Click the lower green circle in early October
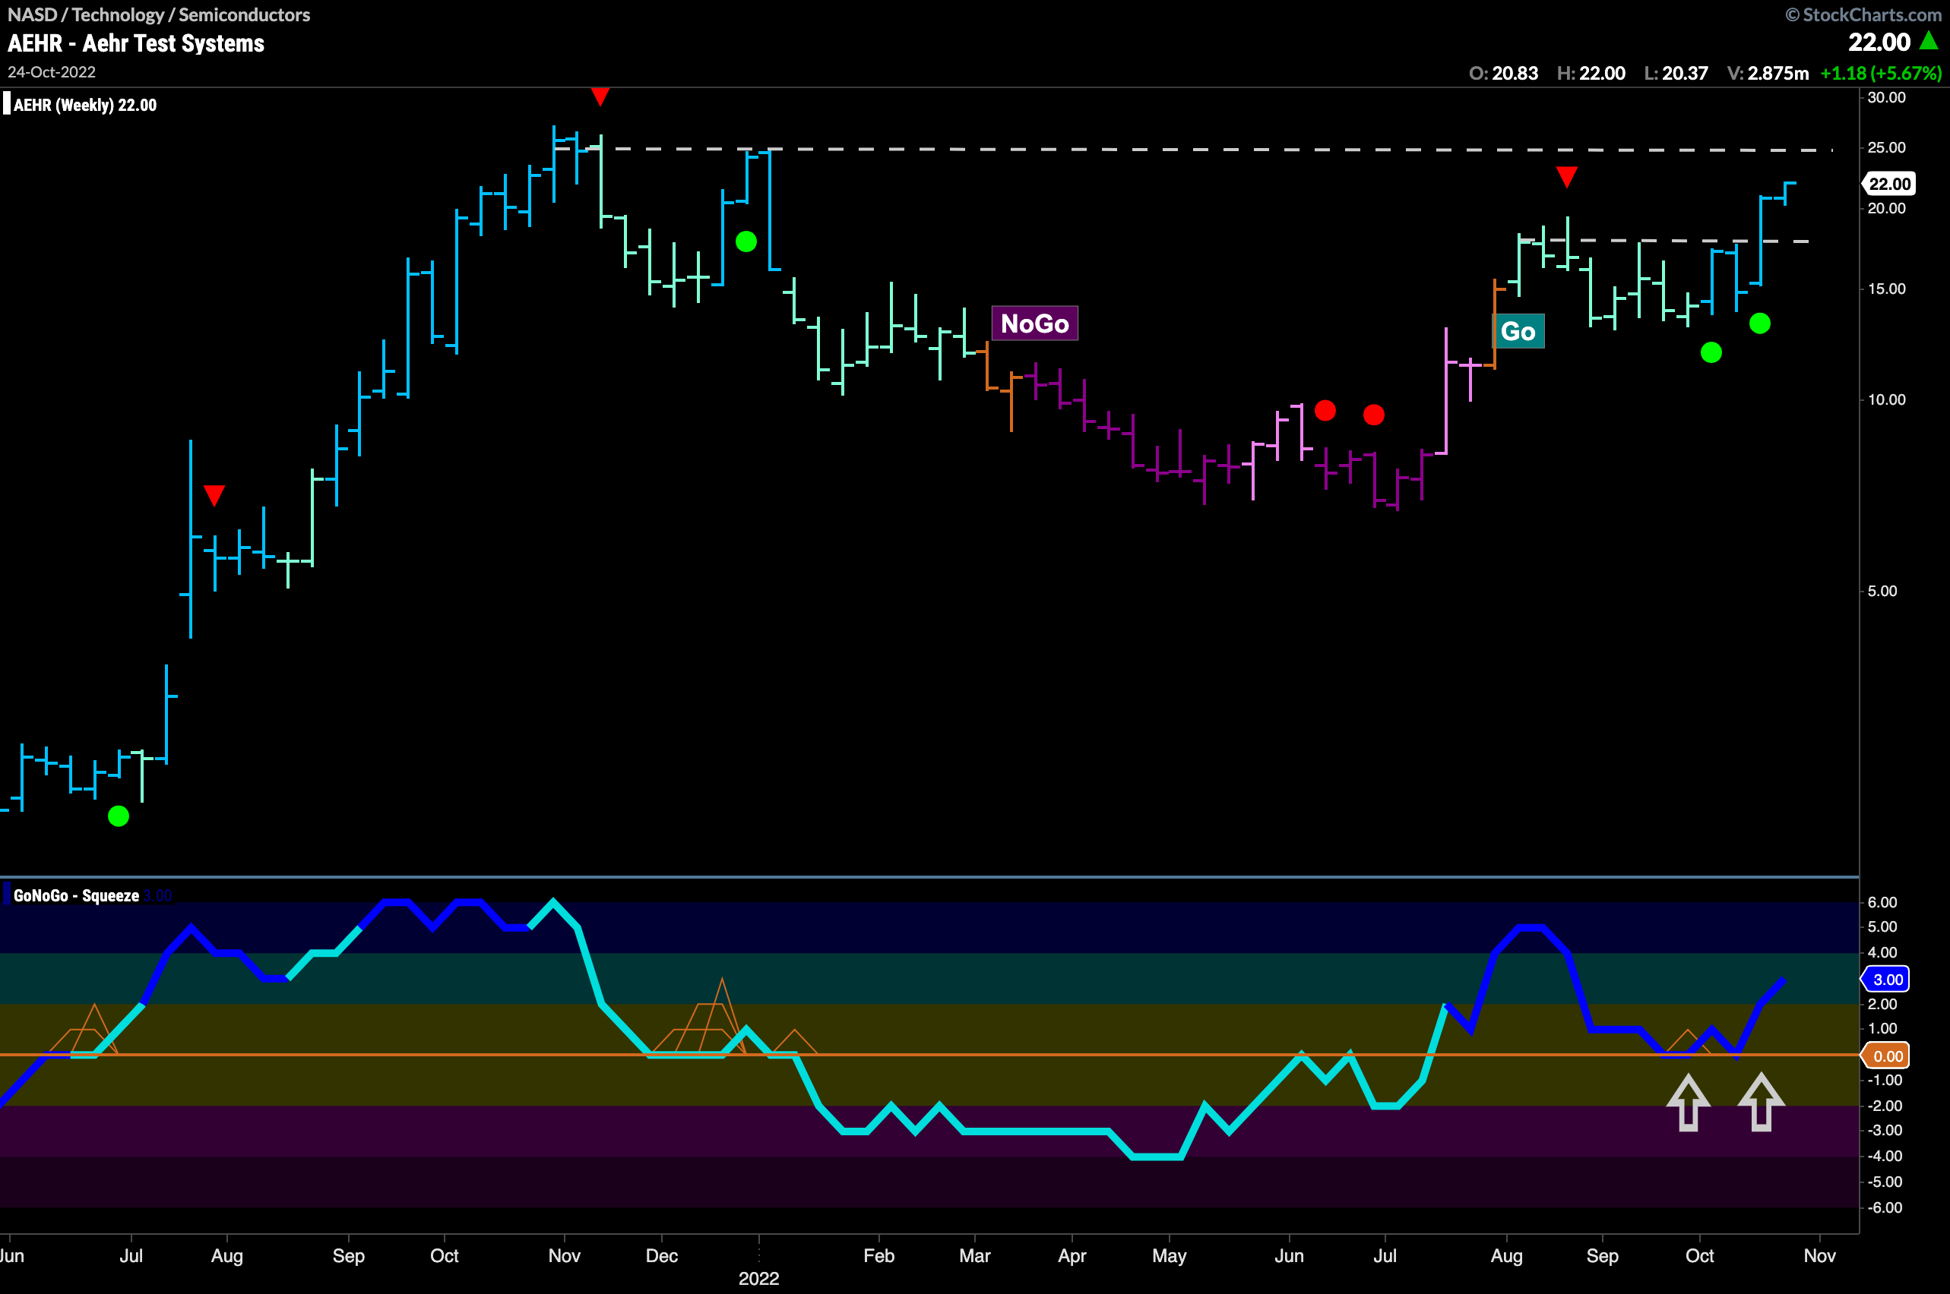The width and height of the screenshot is (1950, 1294). pos(1711,352)
